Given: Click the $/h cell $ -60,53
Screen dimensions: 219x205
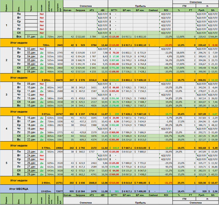Looking at the screenshot, I should pyautogui.click(x=213, y=174).
